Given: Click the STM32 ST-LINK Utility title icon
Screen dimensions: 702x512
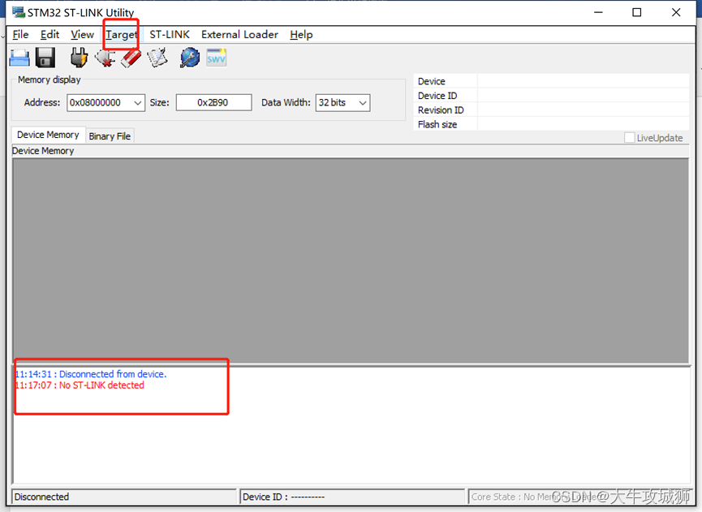Looking at the screenshot, I should [19, 12].
